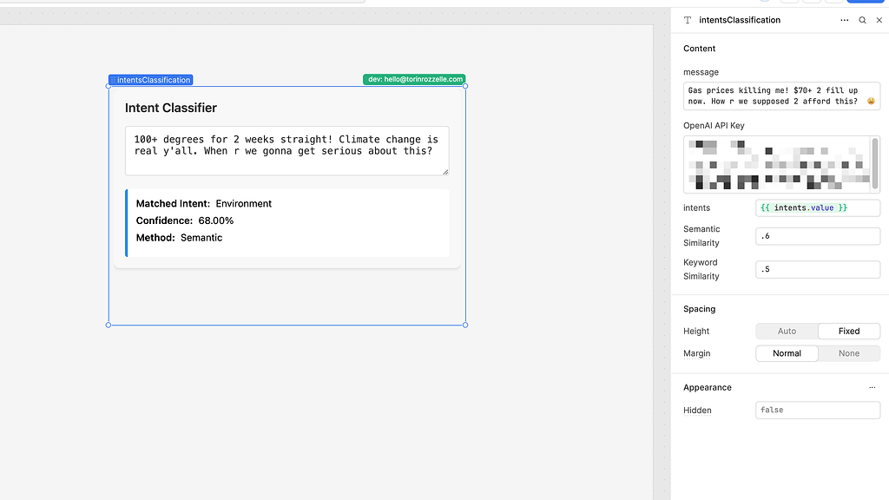Edit the Keyword Similarity value
This screenshot has height=500, width=889.
817,269
